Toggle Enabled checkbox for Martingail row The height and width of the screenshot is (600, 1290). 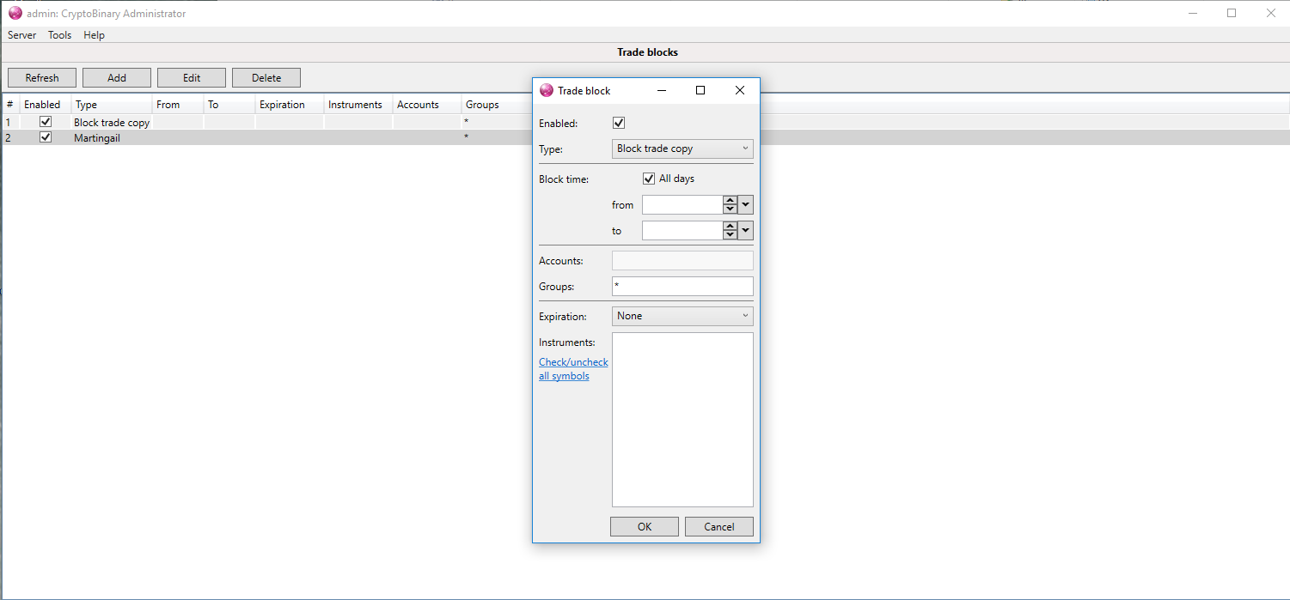point(46,137)
